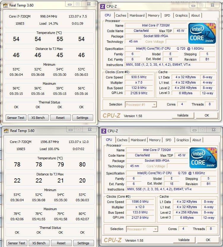Image resolution: width=223 pixels, height=247 pixels.
Task: Open SPD tab in upper CPU-Z
Action: (x=167, y=15)
